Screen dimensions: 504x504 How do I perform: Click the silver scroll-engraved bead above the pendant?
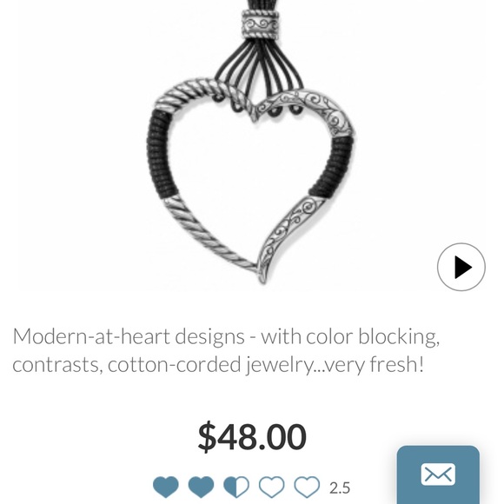(260, 24)
